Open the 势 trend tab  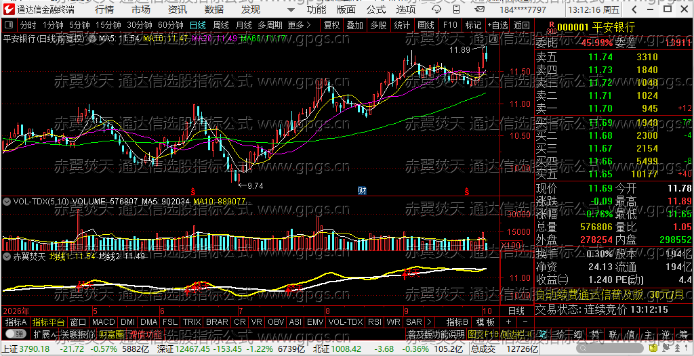[596, 334]
